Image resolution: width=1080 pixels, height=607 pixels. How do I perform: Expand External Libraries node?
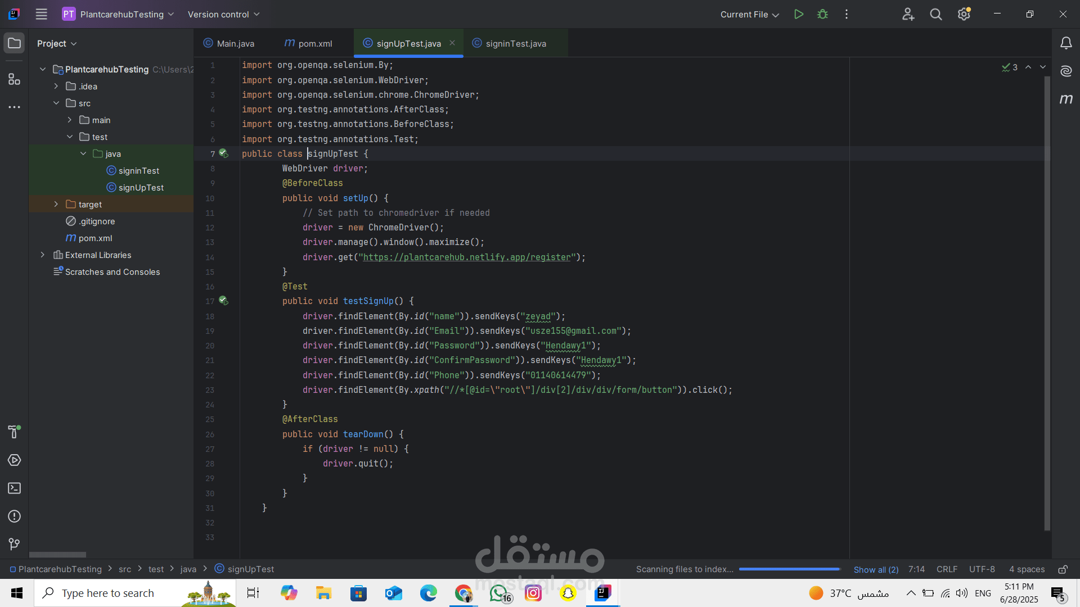(x=43, y=255)
